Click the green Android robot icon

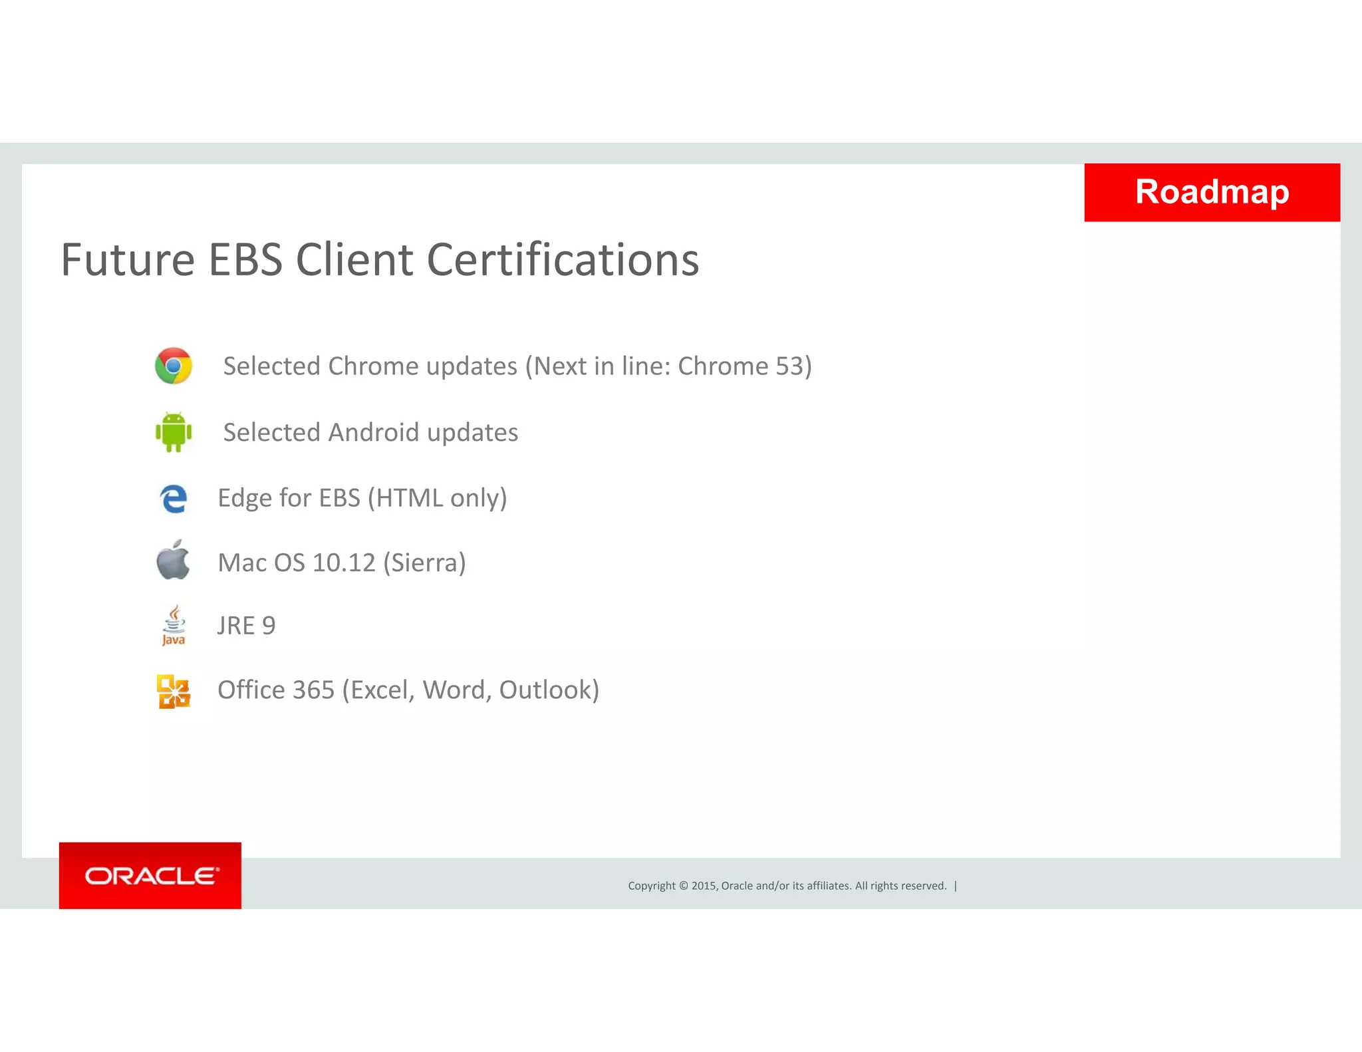pyautogui.click(x=174, y=432)
